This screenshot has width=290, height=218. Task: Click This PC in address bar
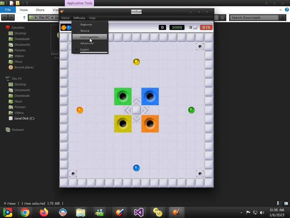point(44,18)
